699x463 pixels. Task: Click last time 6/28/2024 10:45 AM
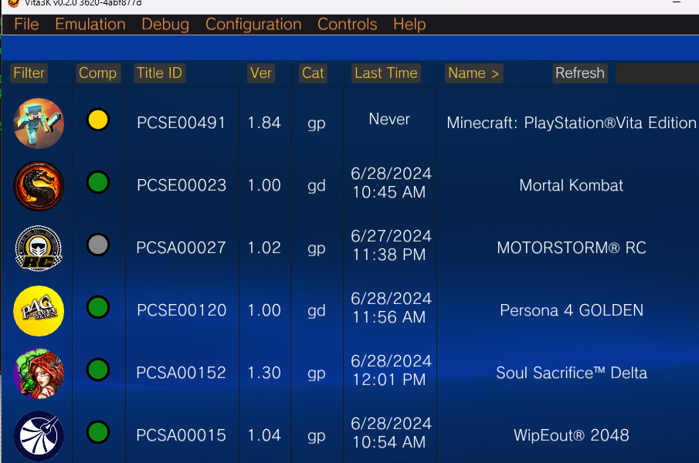tap(391, 183)
